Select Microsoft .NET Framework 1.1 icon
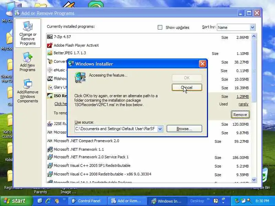 coord(50,149)
